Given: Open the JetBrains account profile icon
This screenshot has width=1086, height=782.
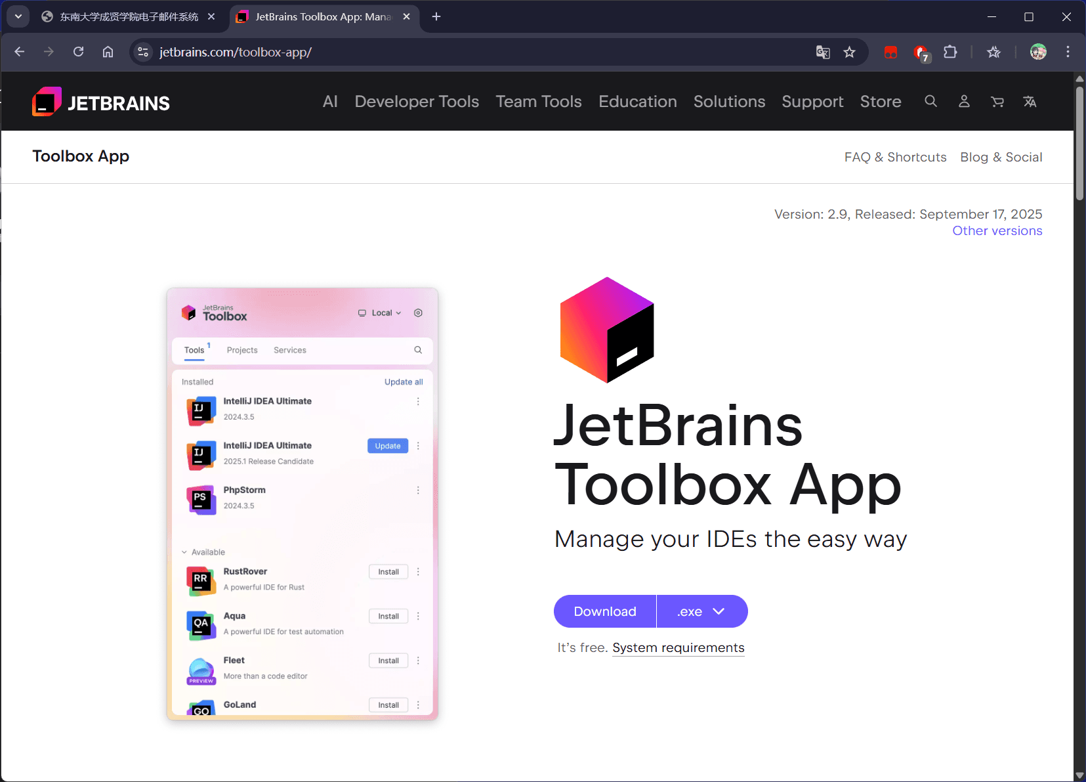Looking at the screenshot, I should tap(964, 101).
